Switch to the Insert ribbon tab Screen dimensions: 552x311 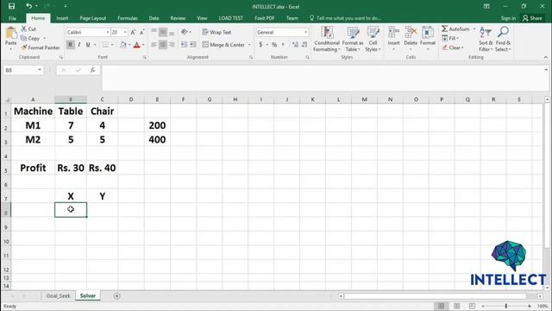coord(62,18)
